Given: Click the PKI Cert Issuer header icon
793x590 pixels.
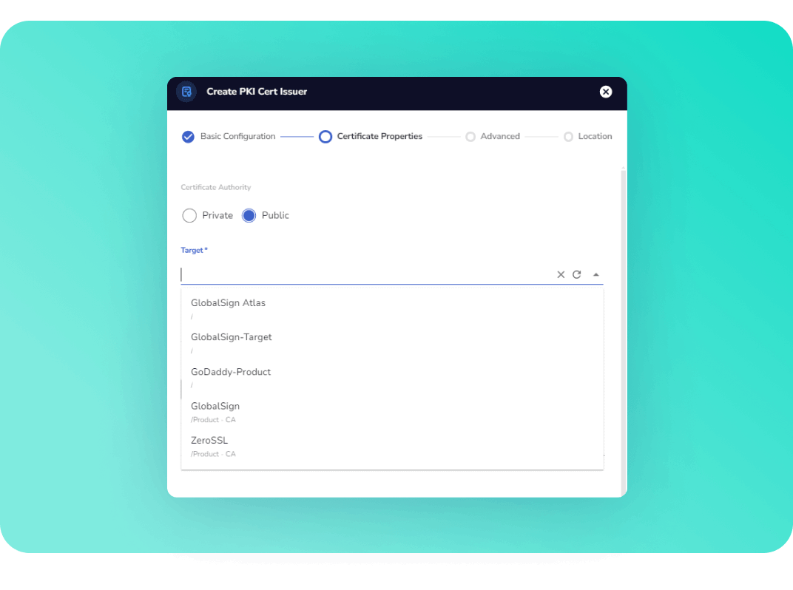Looking at the screenshot, I should pyautogui.click(x=186, y=92).
